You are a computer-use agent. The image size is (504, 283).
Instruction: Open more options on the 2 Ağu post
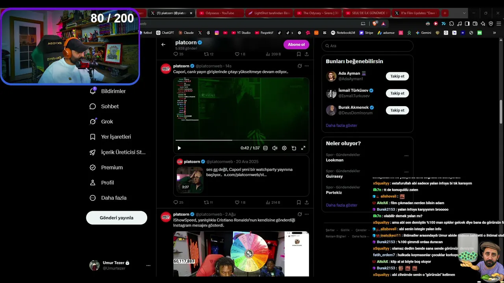(307, 214)
